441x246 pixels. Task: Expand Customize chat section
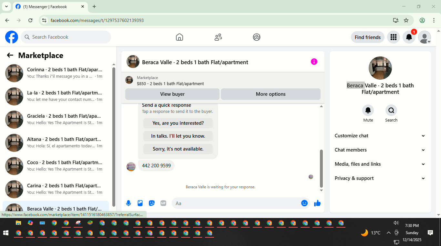(380, 136)
